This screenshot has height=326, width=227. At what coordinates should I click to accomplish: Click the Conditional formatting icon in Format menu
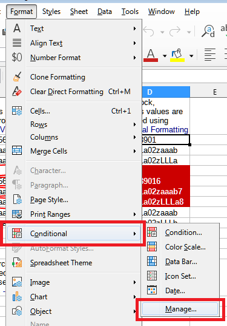[17, 233]
